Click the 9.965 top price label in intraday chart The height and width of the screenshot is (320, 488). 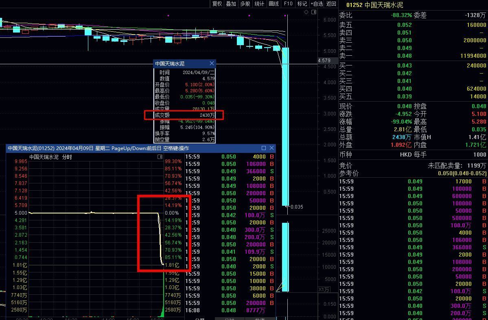20,161
